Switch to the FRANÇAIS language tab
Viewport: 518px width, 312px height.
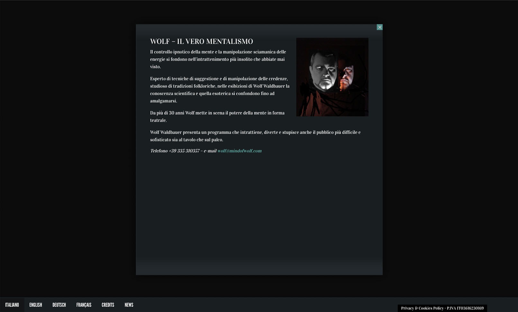click(84, 305)
